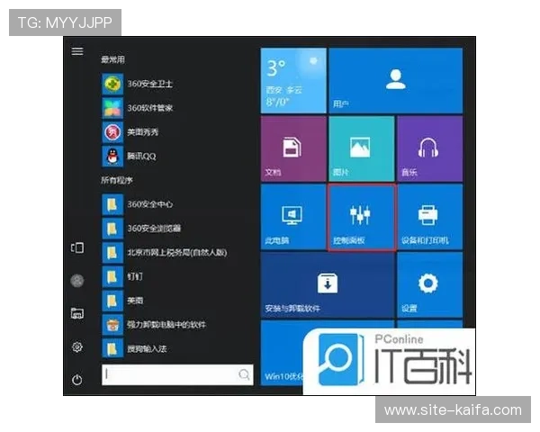Launch 安装与卸载软件 tile
The height and width of the screenshot is (432, 540).
(x=327, y=285)
